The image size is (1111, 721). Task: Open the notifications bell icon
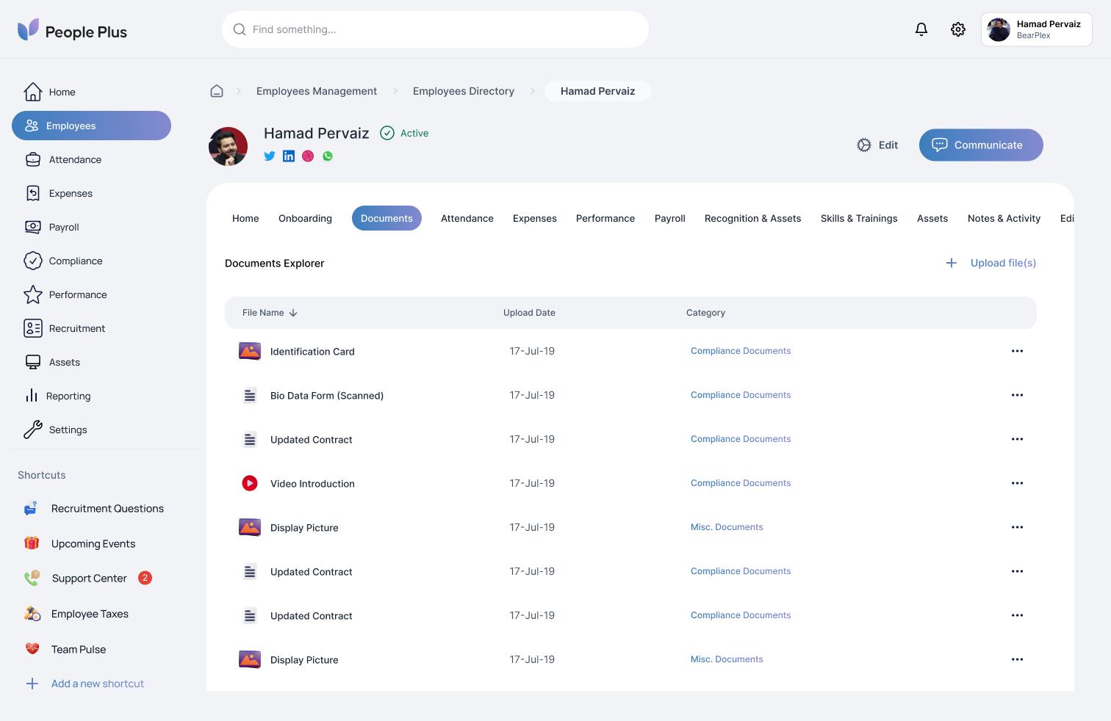(921, 29)
